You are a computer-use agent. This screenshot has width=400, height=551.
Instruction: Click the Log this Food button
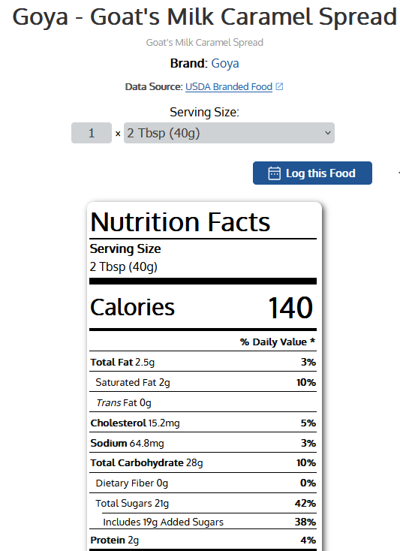point(312,173)
